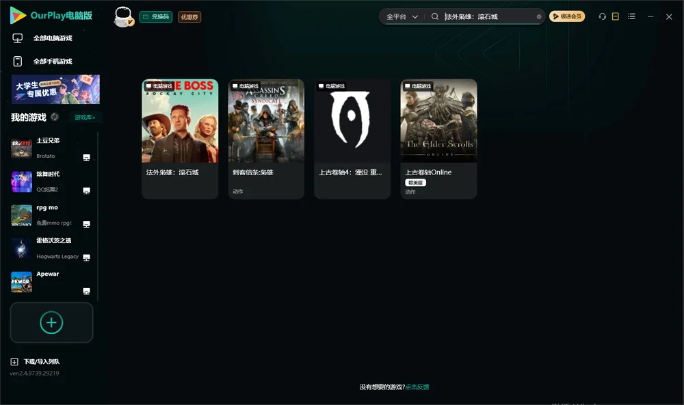This screenshot has width=684, height=405.
Task: Click the 法外枭雄：滚石城 title text
Action: click(172, 172)
